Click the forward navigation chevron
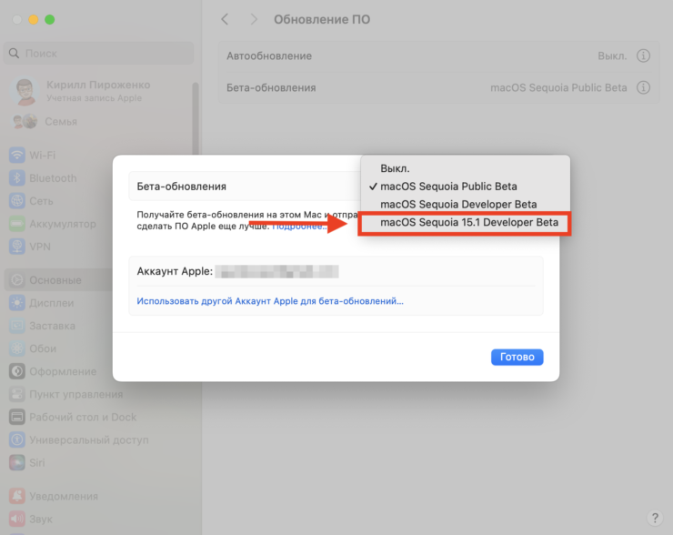 [x=254, y=19]
